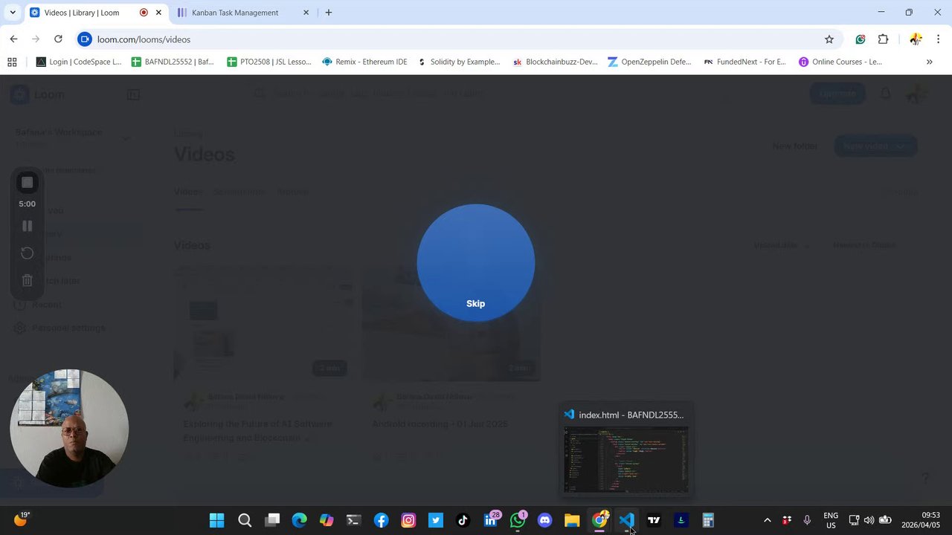Open File Explorer from taskbar
The height and width of the screenshot is (535, 952).
click(572, 520)
